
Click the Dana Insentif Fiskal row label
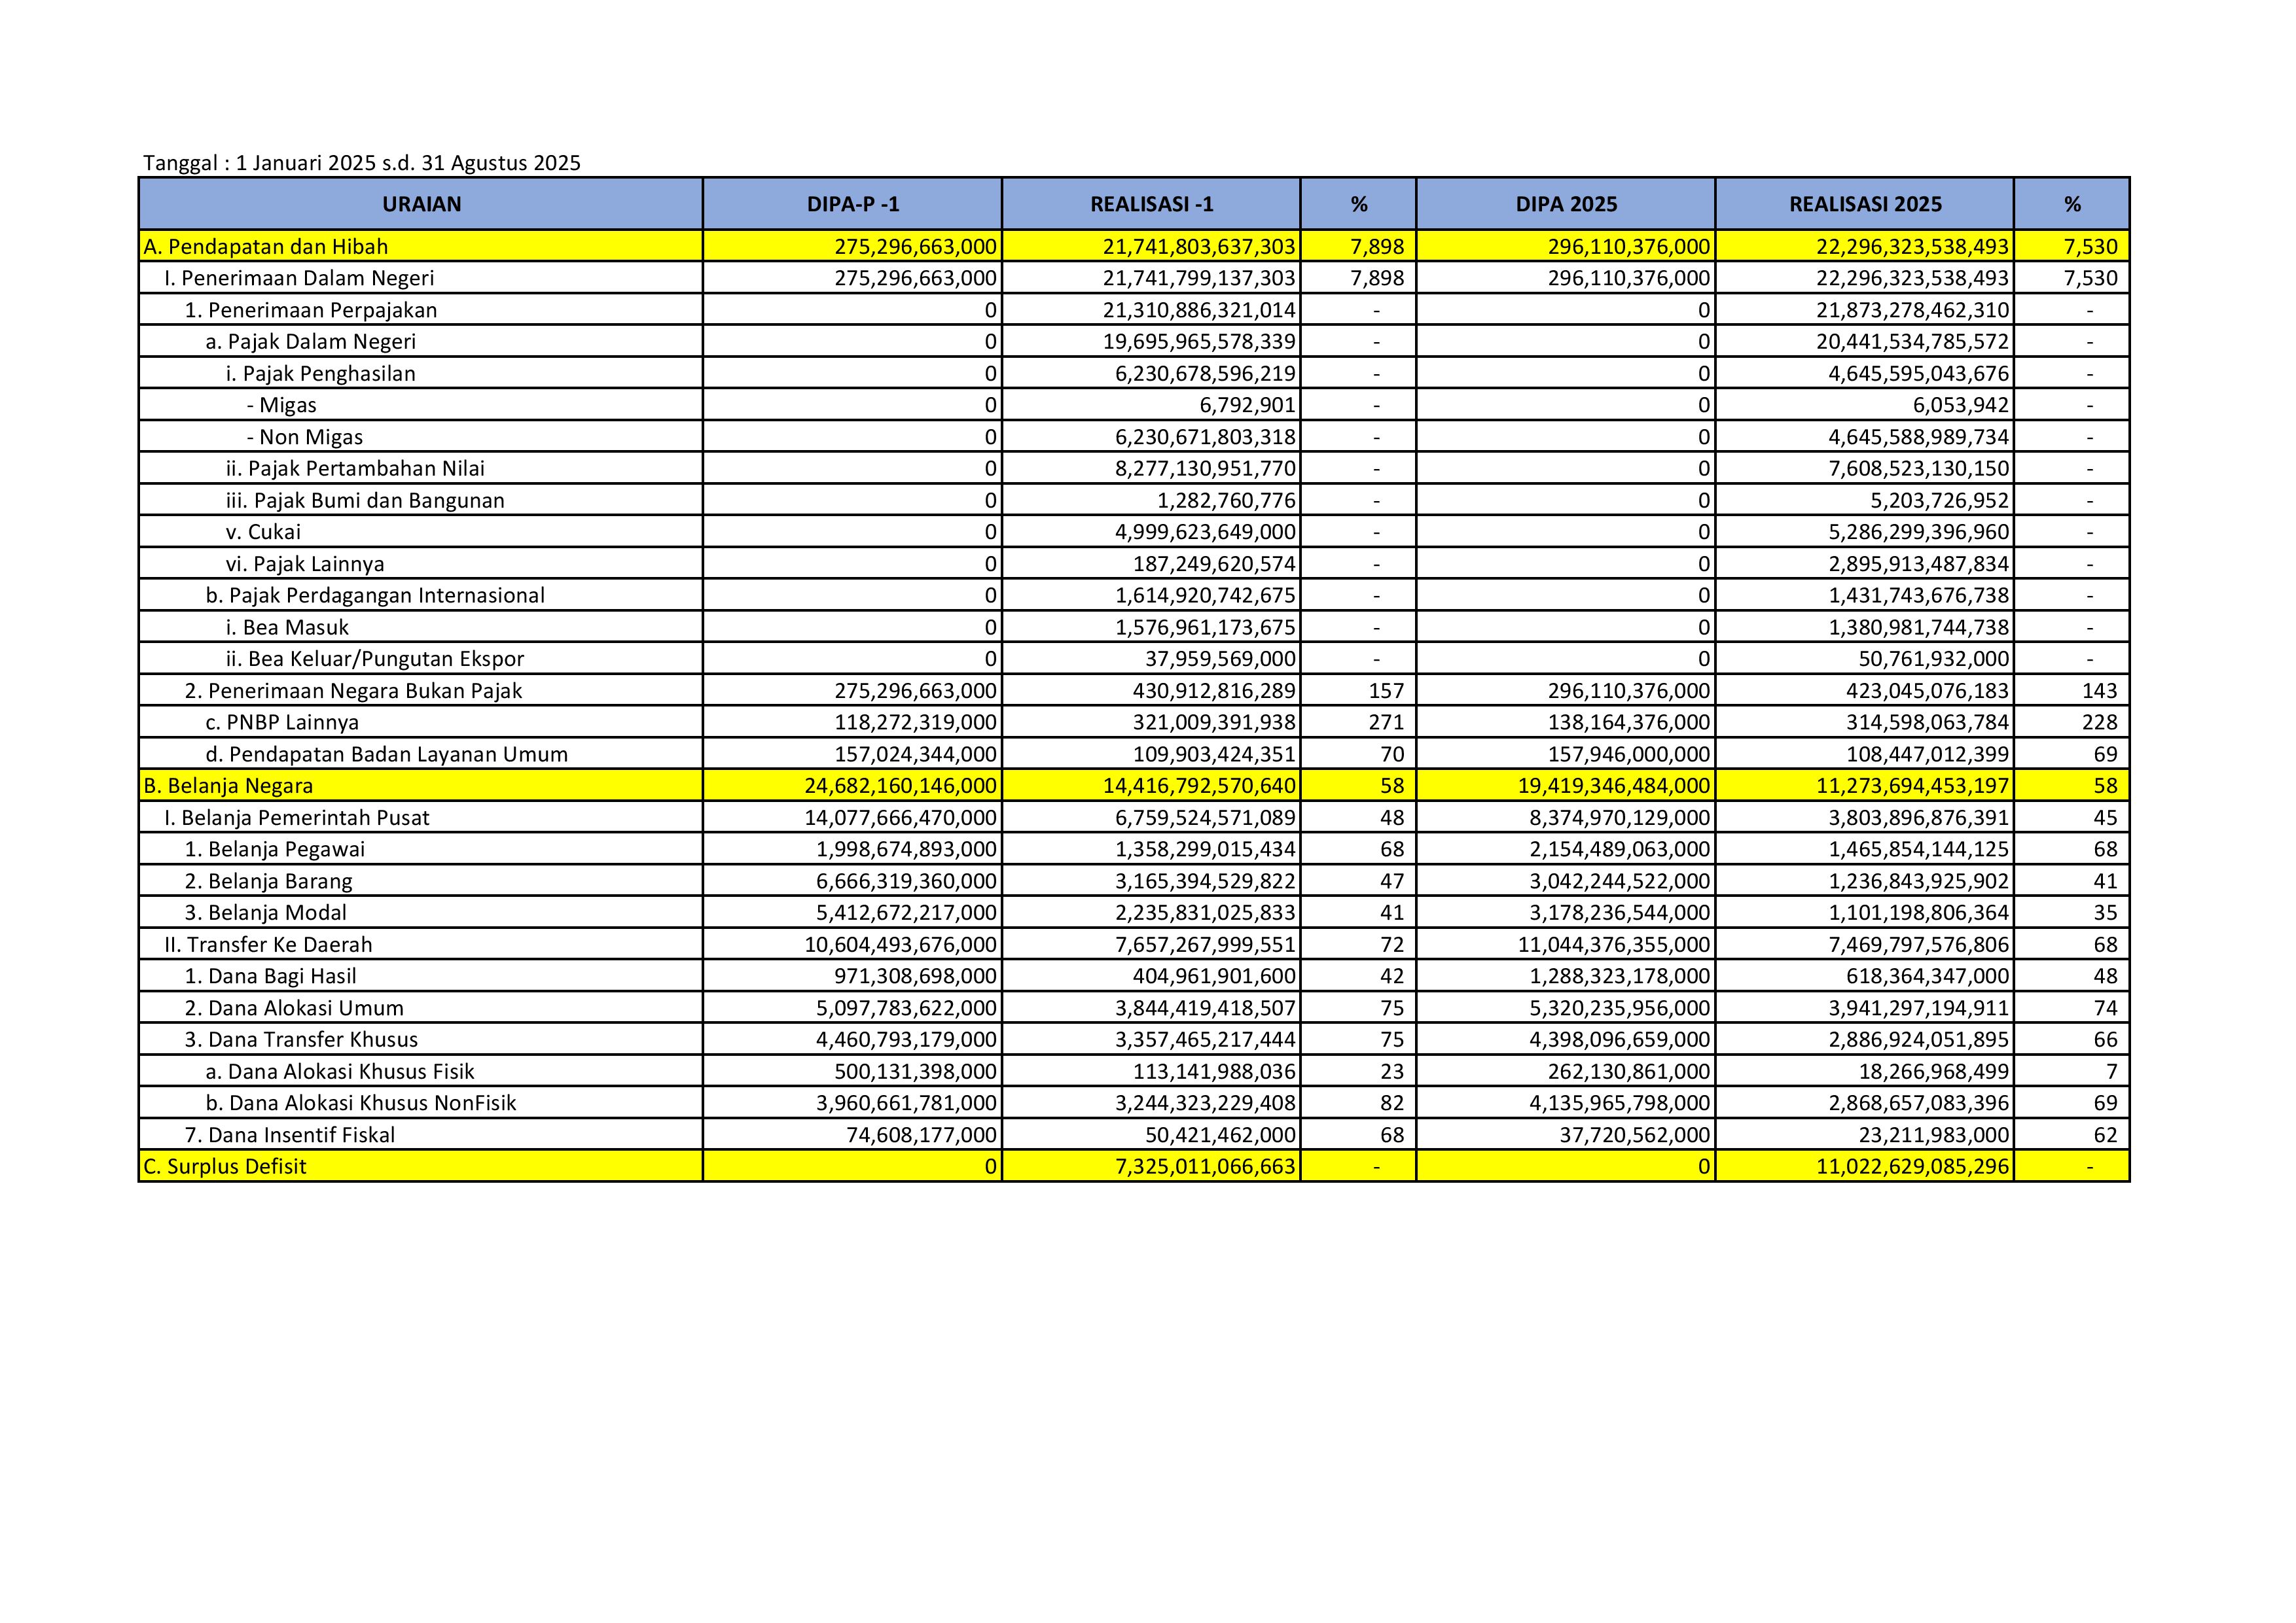[x=289, y=1135]
